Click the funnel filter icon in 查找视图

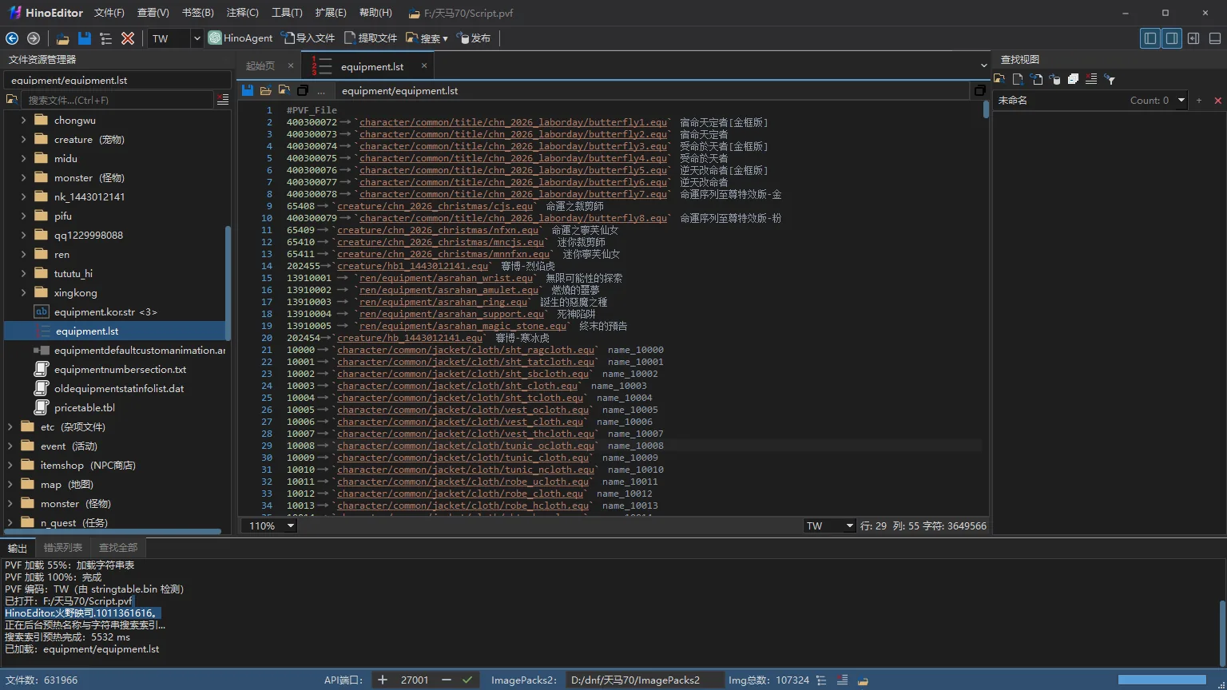pos(1110,79)
